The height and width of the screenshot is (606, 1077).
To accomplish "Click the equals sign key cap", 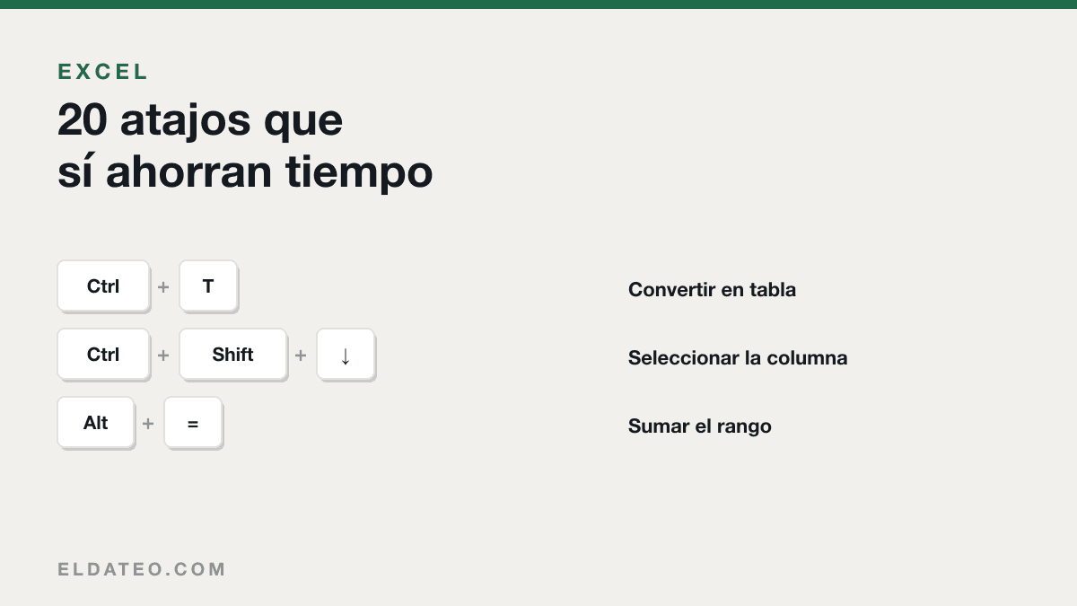I will (193, 423).
